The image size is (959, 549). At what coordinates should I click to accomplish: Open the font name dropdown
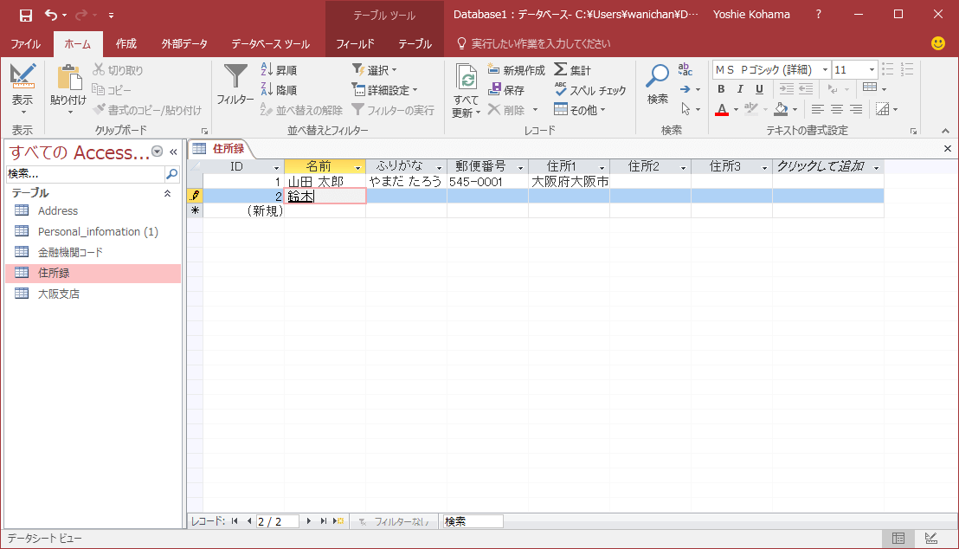[825, 70]
